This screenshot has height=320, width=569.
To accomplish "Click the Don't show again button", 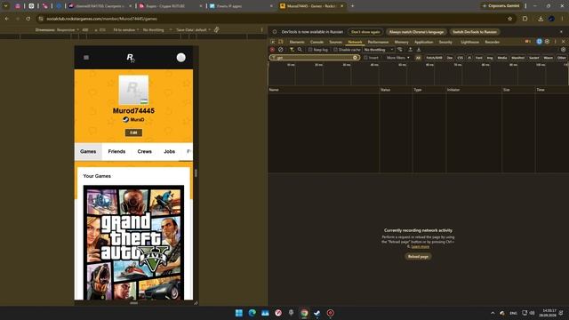I will 365,32.
